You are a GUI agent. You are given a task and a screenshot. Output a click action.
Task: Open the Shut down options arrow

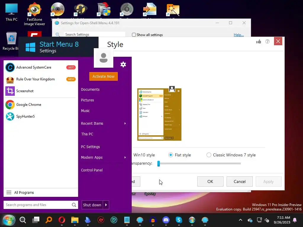[106, 205]
